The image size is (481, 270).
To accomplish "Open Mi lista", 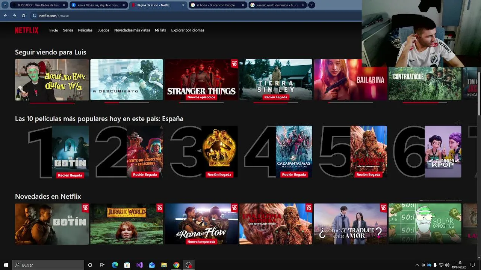I will click(x=160, y=30).
